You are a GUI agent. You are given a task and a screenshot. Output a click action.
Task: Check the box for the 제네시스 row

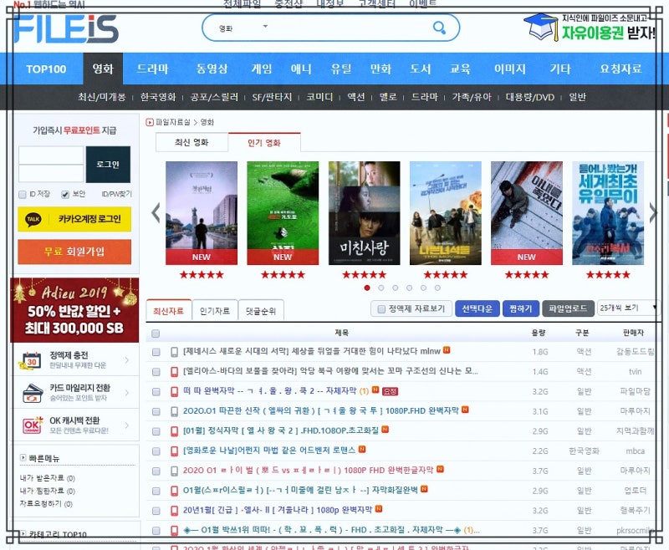tap(156, 352)
